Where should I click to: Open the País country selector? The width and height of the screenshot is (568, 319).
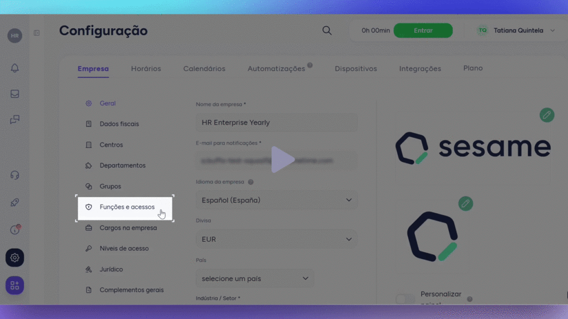[x=255, y=279]
